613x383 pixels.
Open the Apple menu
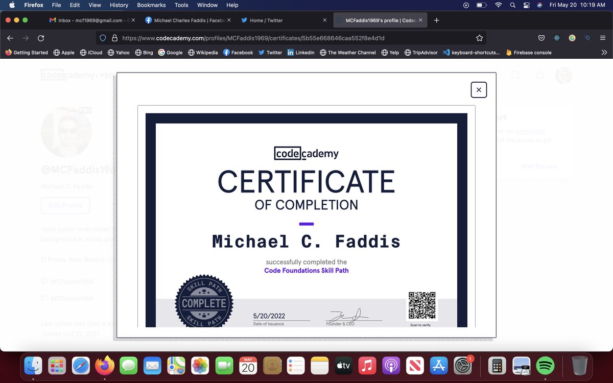point(12,5)
